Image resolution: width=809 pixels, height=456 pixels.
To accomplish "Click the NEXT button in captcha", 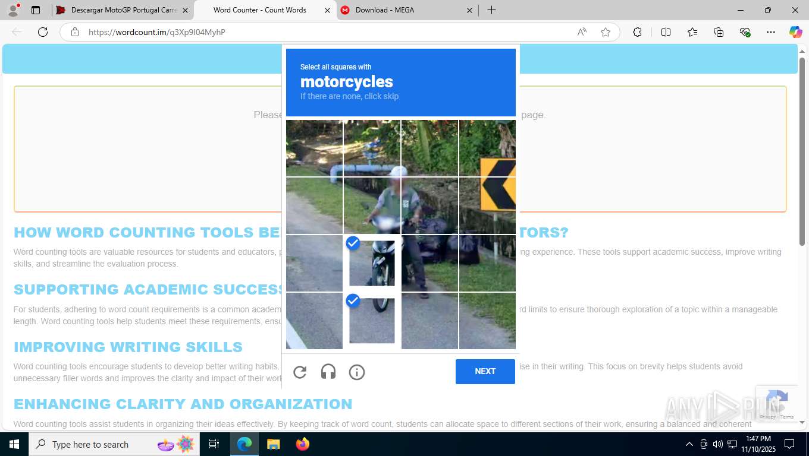I will click(x=485, y=372).
